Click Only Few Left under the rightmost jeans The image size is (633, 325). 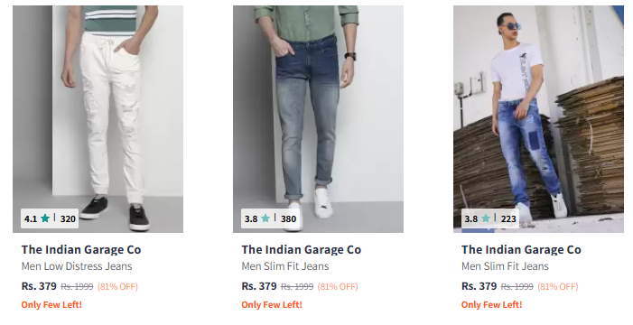492,304
